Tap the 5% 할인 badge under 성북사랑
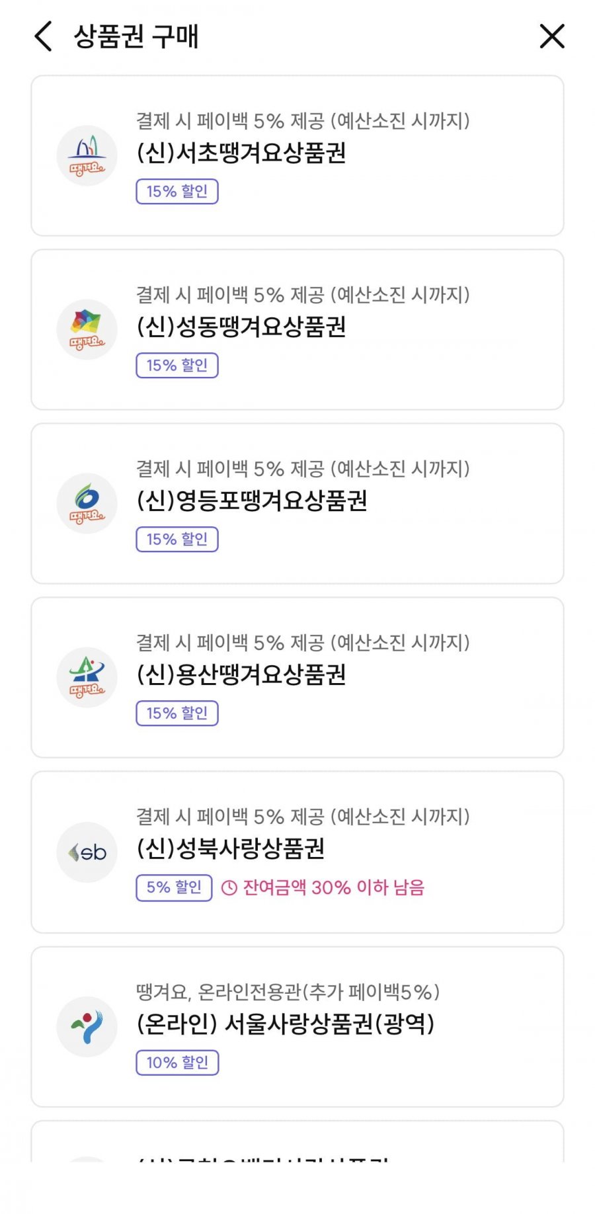The image size is (595, 1214). (x=174, y=887)
